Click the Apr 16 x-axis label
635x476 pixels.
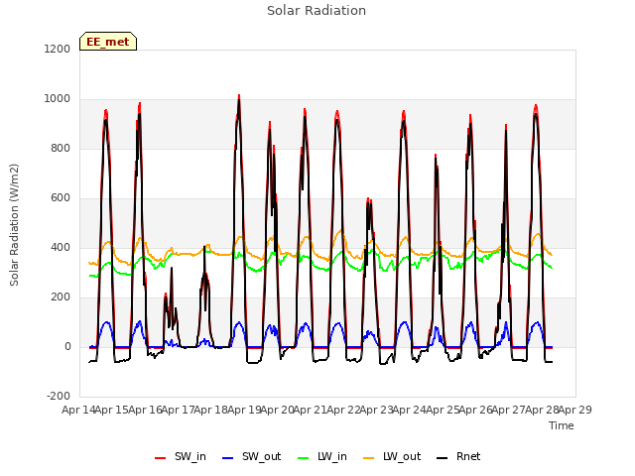(x=145, y=410)
